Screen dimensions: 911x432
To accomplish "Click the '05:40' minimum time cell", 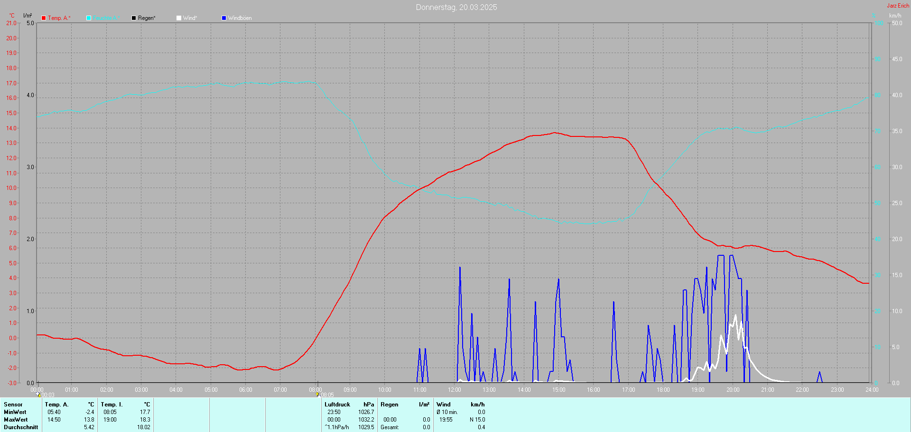I will click(x=54, y=412).
